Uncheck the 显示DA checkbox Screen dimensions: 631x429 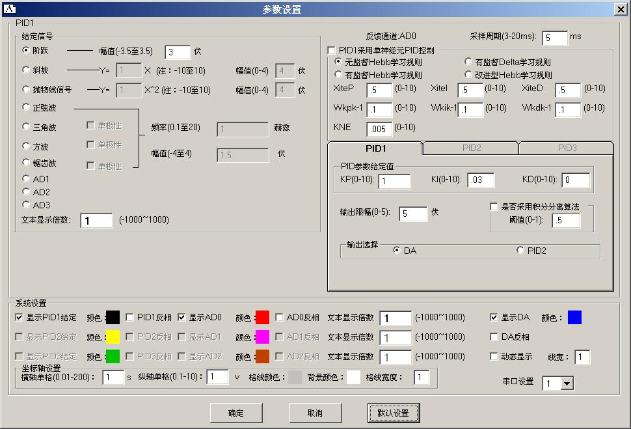coord(494,318)
